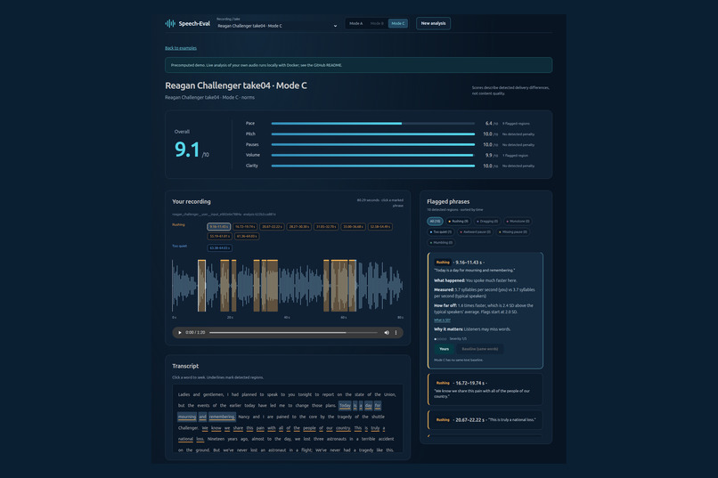718x478 pixels.
Task: Select the Mode C tab
Action: (398, 23)
